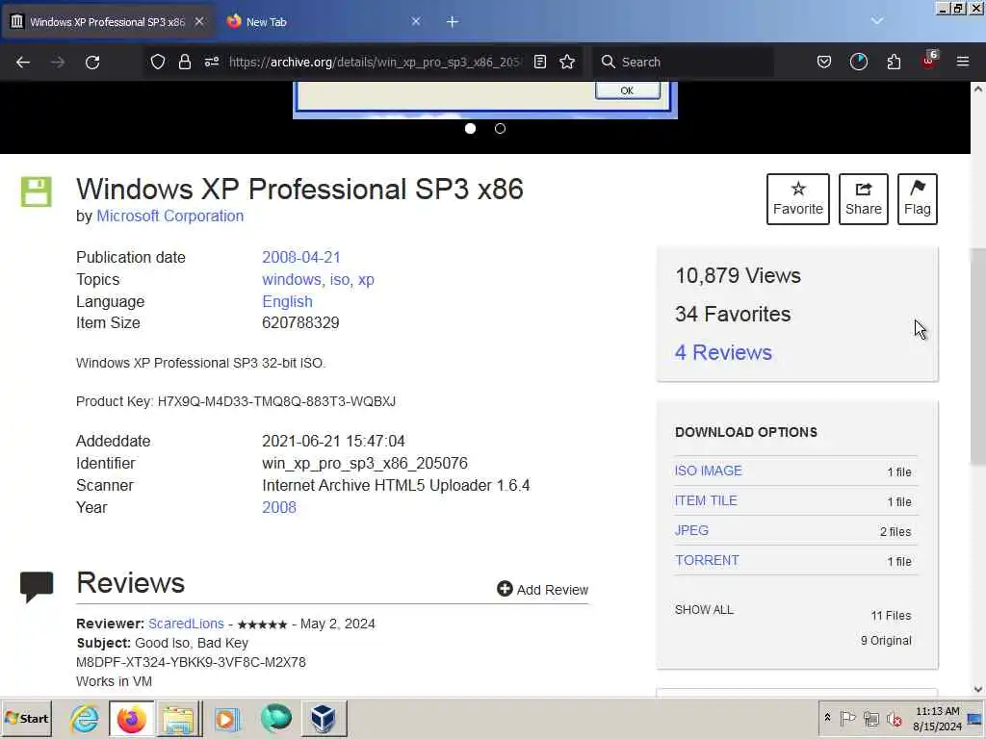Click the site security padlock icon
This screenshot has width=986, height=739.
(184, 62)
